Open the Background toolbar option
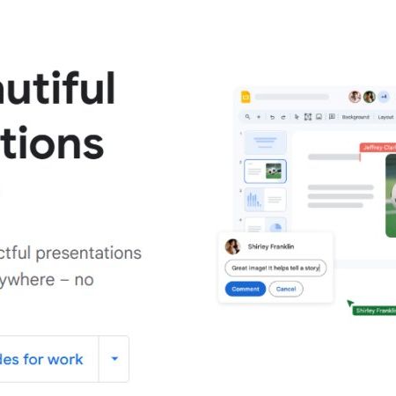 pos(356,117)
